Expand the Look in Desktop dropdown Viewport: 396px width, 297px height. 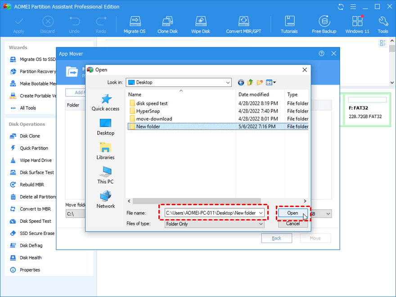coord(228,83)
